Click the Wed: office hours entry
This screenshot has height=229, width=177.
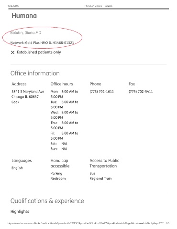click(x=64, y=115)
